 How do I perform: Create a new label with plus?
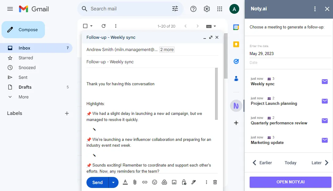pyautogui.click(x=67, y=113)
